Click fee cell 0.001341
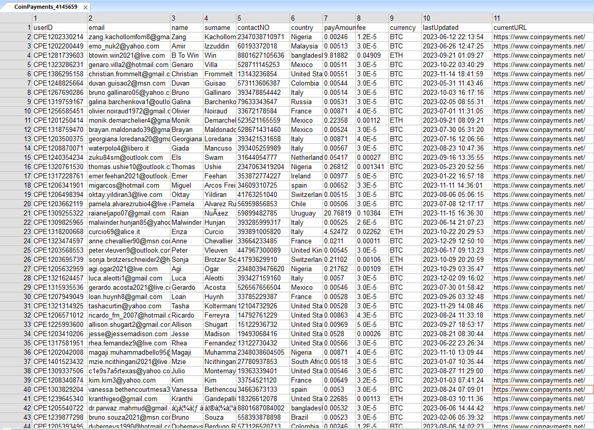This screenshot has height=430, width=594. 372,167
